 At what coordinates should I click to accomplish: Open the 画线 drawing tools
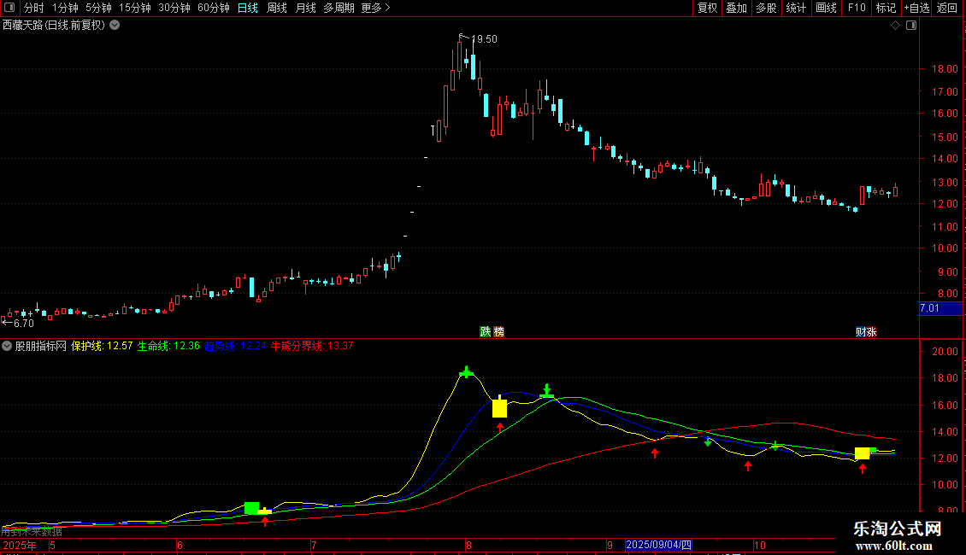(826, 8)
